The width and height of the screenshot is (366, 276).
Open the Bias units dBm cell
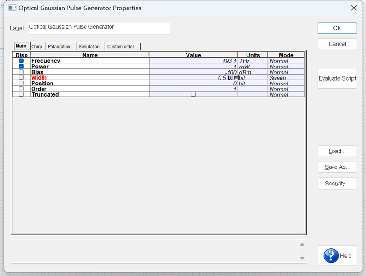coord(253,72)
